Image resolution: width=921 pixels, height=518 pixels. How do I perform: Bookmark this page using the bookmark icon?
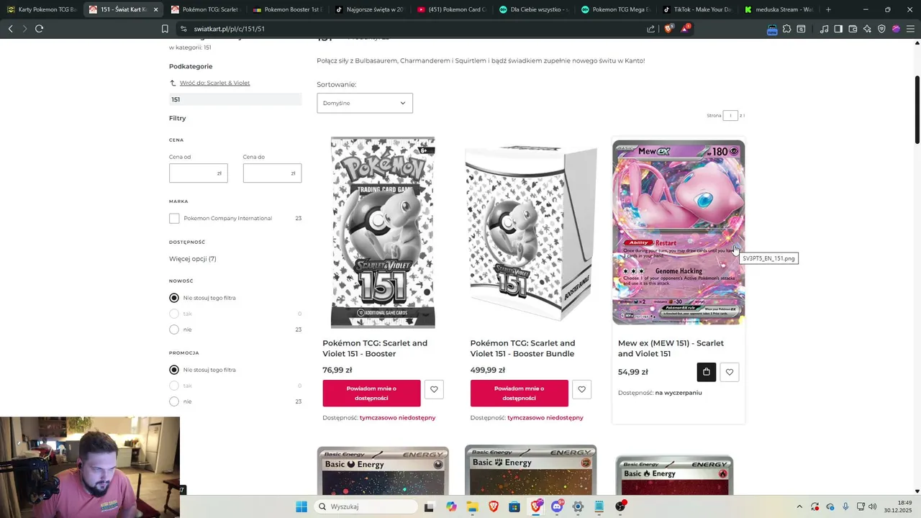click(x=165, y=29)
